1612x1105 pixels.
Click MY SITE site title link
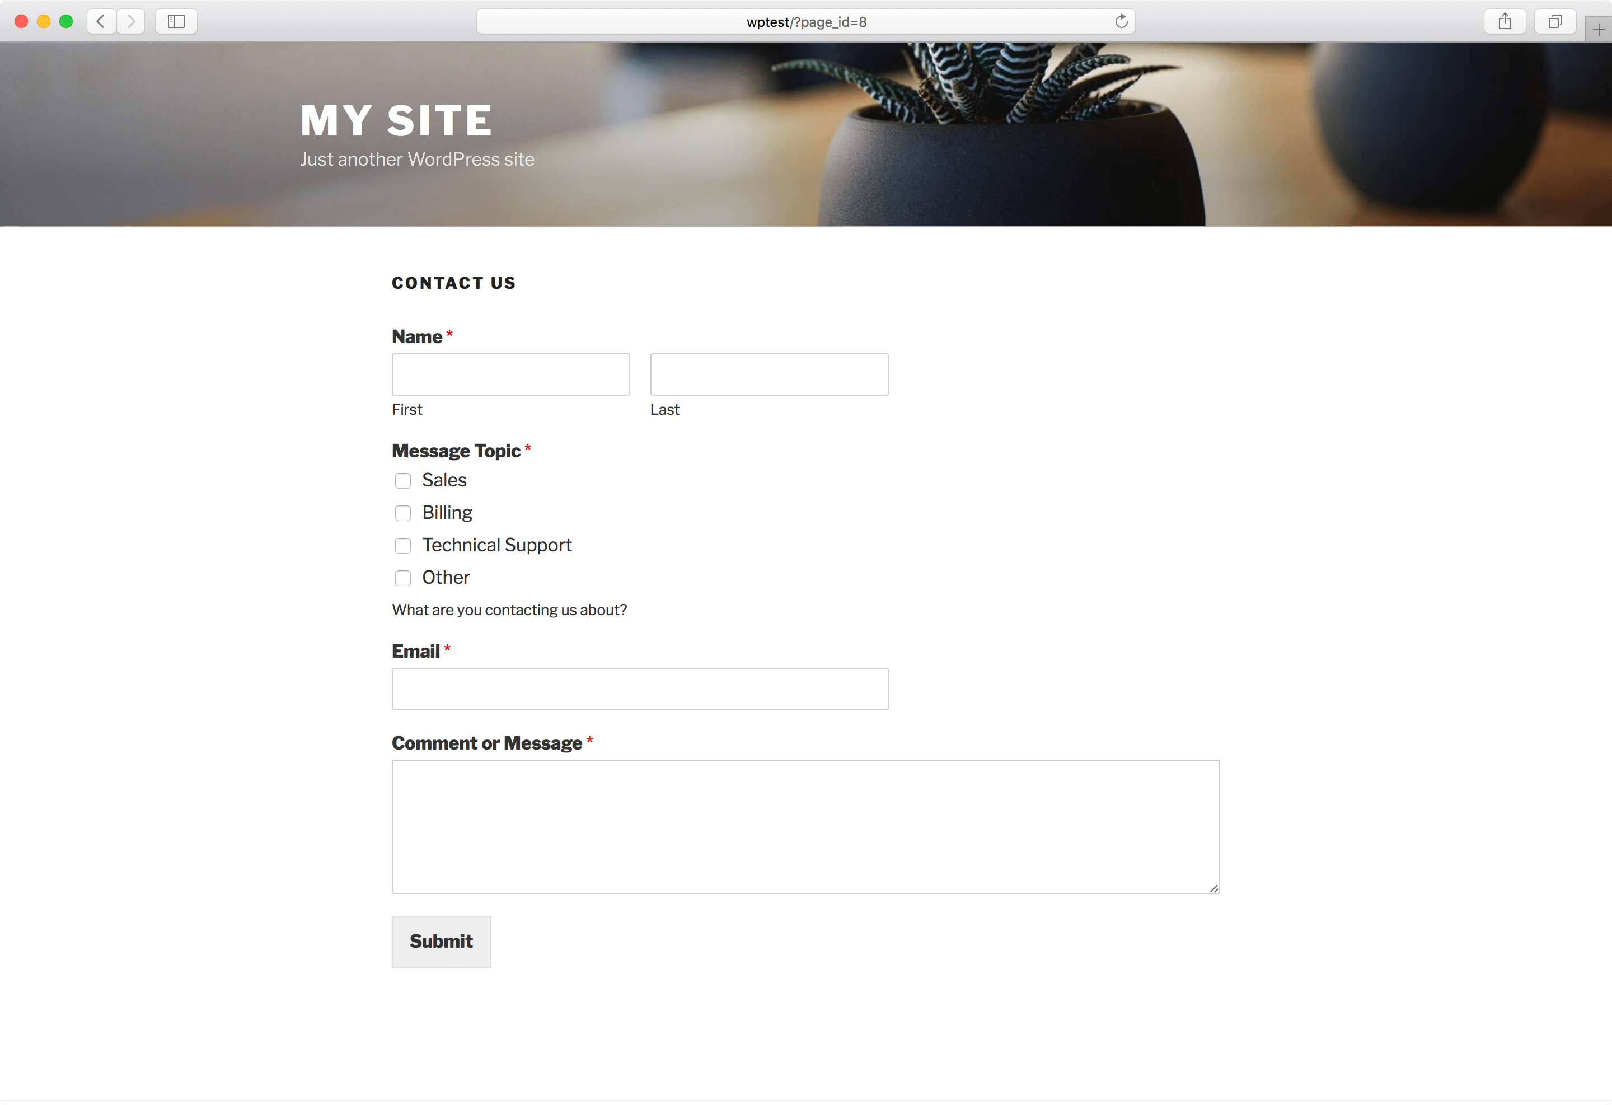[x=397, y=119]
